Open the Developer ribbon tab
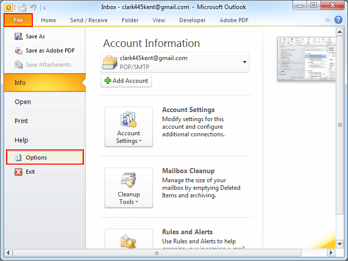The image size is (348, 261). coord(192,20)
